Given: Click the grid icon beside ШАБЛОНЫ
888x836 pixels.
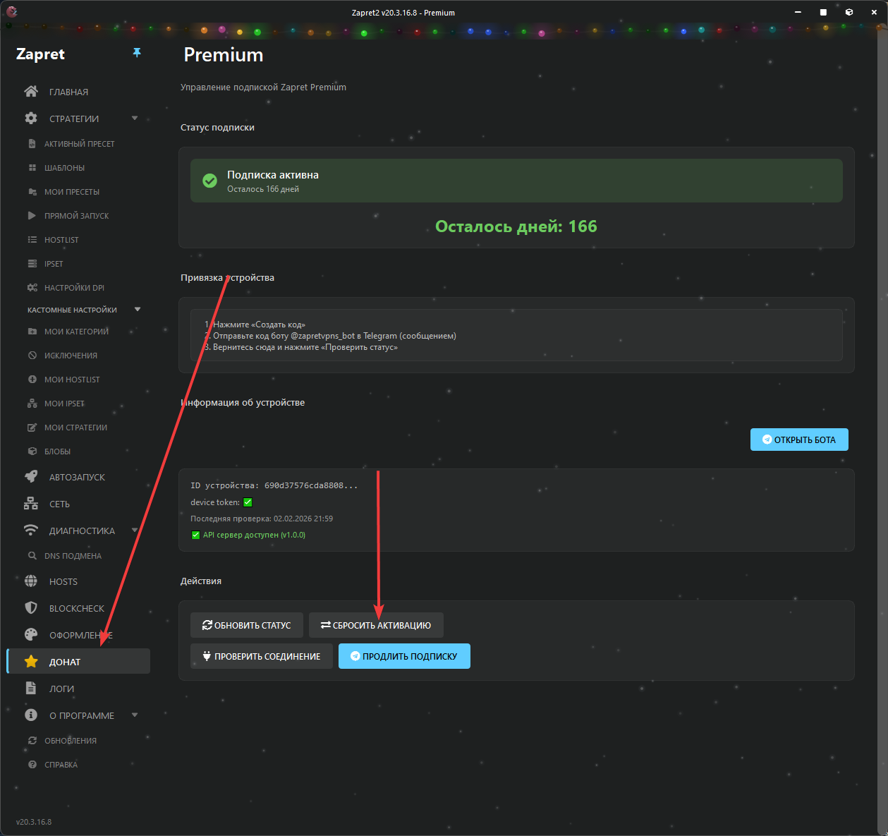Looking at the screenshot, I should coord(32,168).
